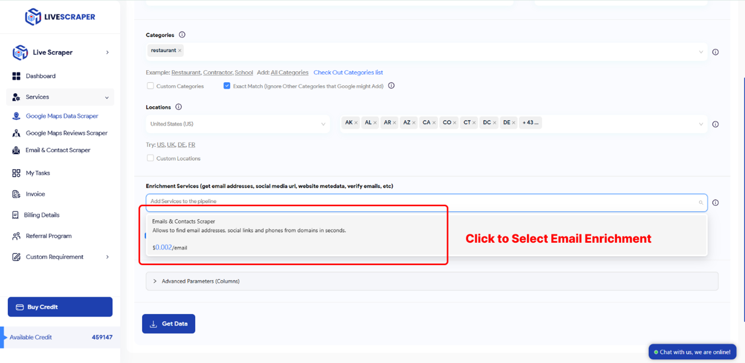This screenshot has height=363, width=745.
Task: Remove the AK state tag
Action: coord(356,123)
